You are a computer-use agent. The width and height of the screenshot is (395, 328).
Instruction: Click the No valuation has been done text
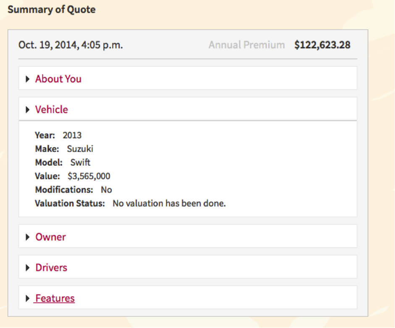pyautogui.click(x=169, y=204)
